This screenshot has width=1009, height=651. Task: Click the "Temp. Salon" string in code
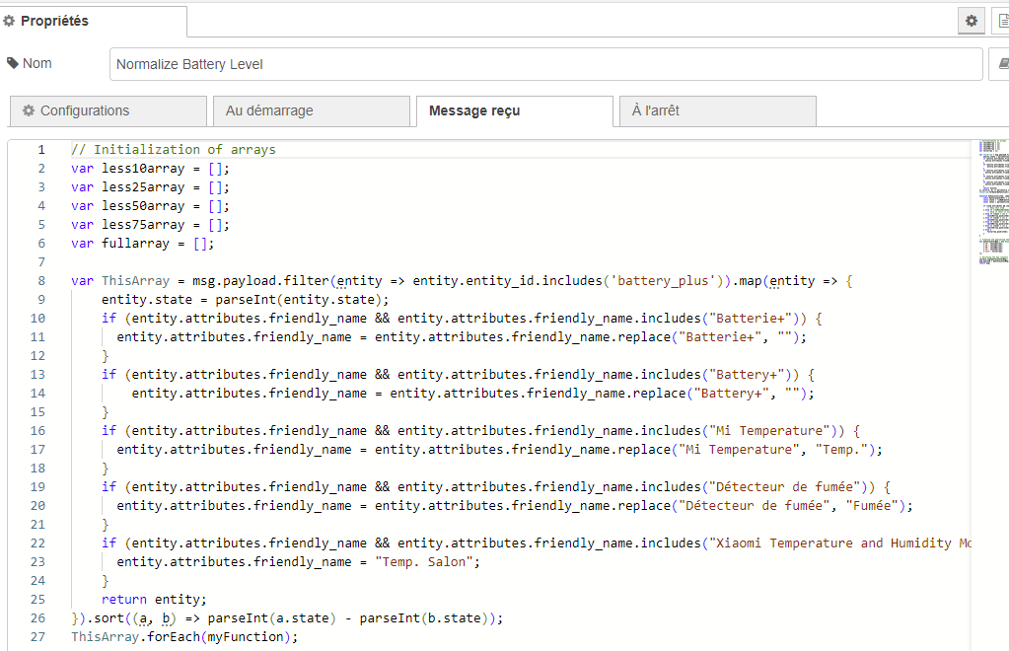coord(427,562)
